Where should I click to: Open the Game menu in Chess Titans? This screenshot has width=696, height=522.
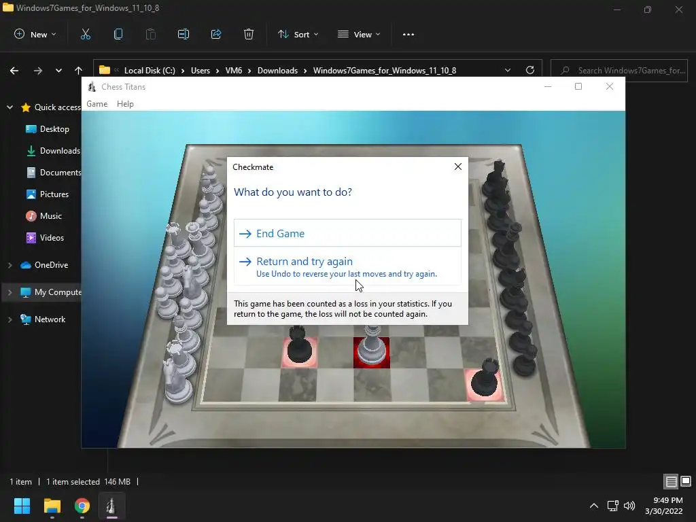click(x=97, y=104)
